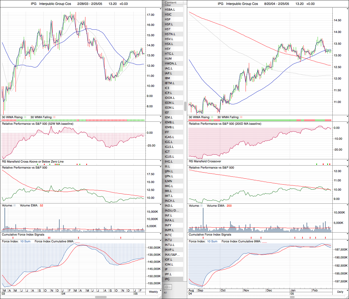Click the Content column header
This screenshot has height=299, width=349.
click(x=171, y=2)
